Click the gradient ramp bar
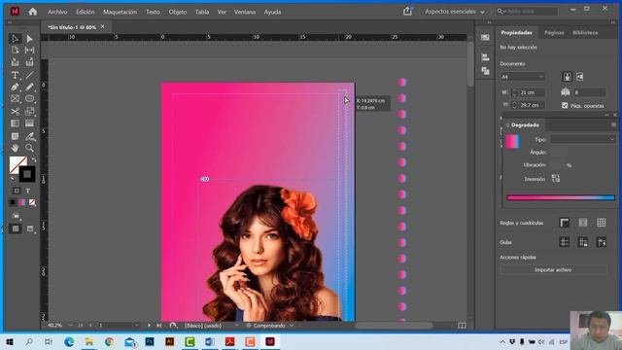The image size is (622, 350). [x=561, y=197]
